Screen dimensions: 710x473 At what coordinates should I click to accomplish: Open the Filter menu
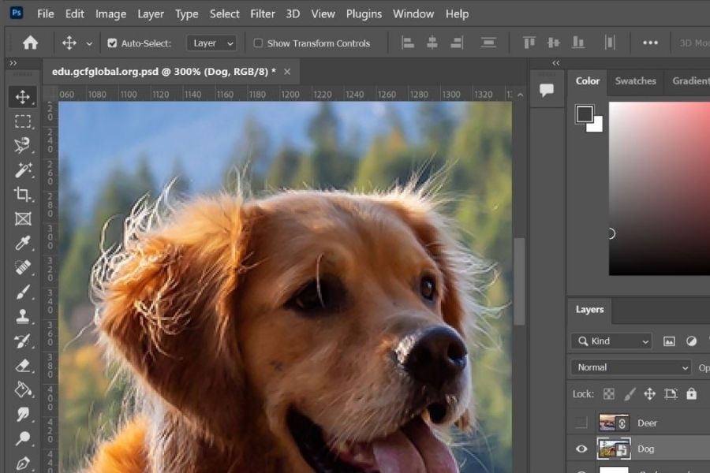click(262, 13)
